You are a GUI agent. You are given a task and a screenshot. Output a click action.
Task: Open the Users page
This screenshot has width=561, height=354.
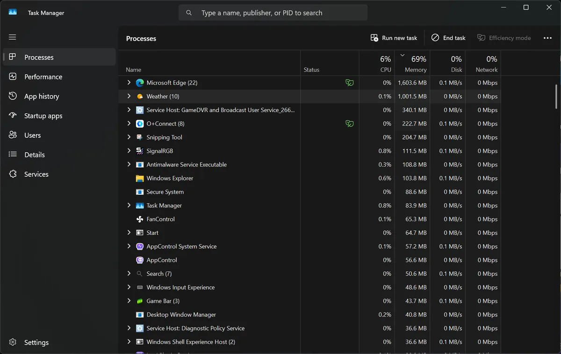tap(59, 135)
